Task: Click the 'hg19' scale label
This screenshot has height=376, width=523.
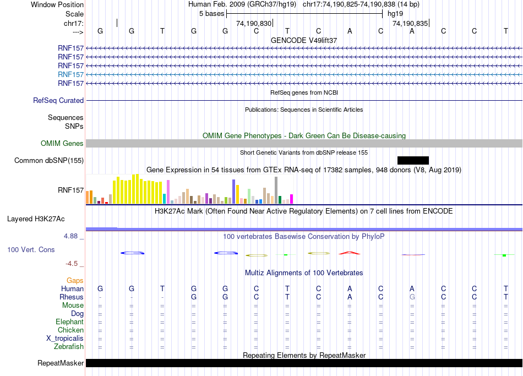Action: [x=395, y=14]
